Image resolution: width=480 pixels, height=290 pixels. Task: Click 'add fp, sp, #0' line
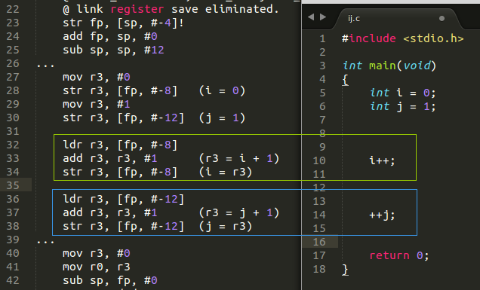coord(110,36)
